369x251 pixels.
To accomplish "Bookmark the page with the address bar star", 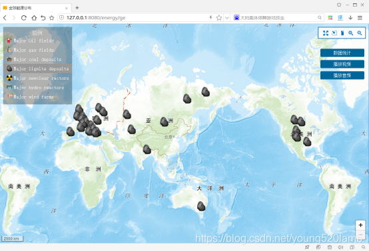I will pos(219,18).
